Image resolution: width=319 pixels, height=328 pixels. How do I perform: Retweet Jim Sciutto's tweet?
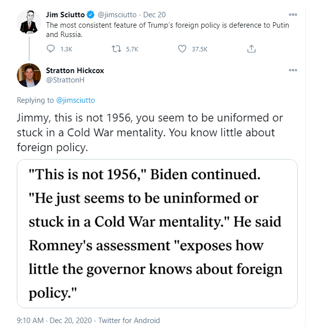point(117,49)
